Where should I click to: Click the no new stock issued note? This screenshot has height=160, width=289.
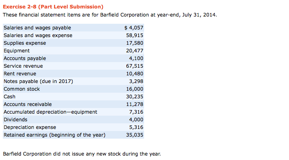coord(82,154)
